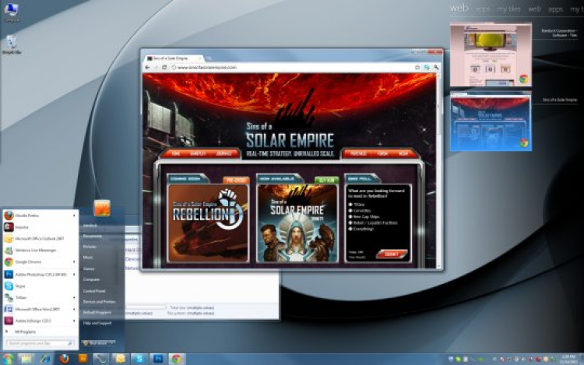This screenshot has height=365, width=584.
Task: Click the blue extension icon beside the star
Action: coord(427,68)
